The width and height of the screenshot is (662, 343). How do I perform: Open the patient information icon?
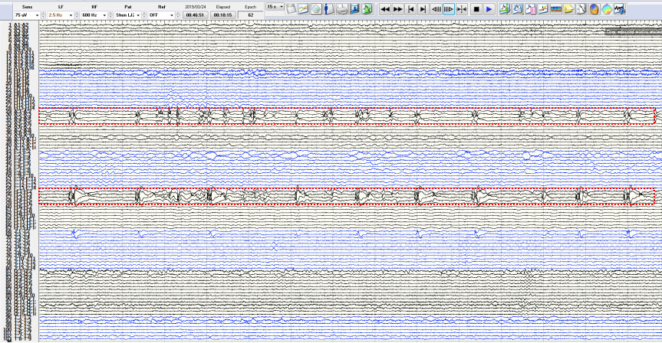click(x=328, y=8)
